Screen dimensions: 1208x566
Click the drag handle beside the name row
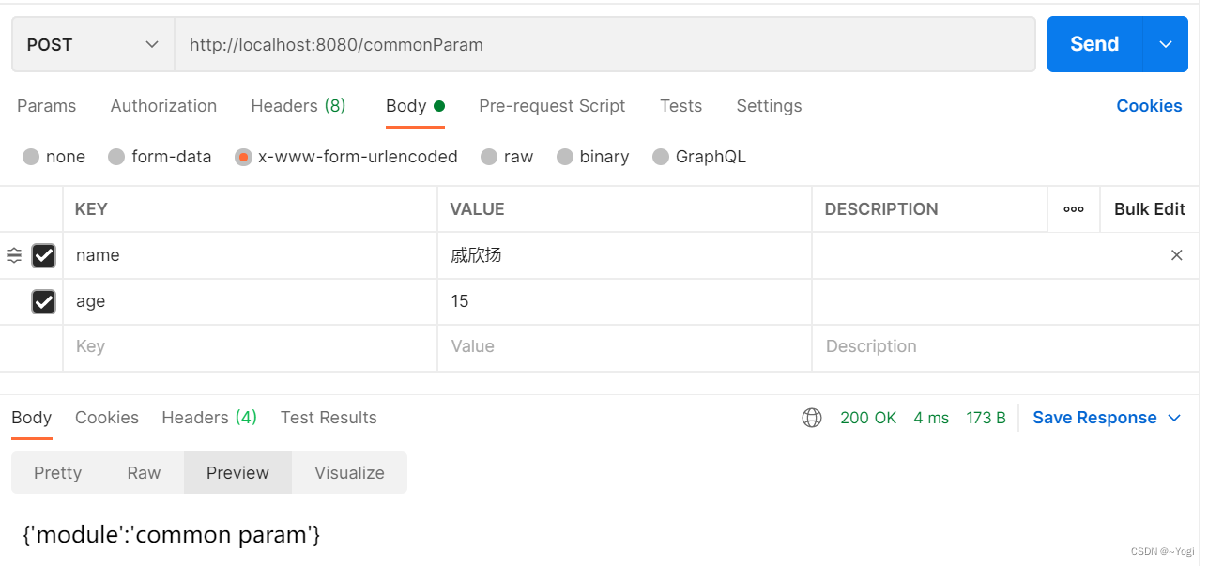click(14, 255)
